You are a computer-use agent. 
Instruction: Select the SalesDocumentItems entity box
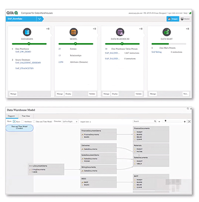(99, 158)
